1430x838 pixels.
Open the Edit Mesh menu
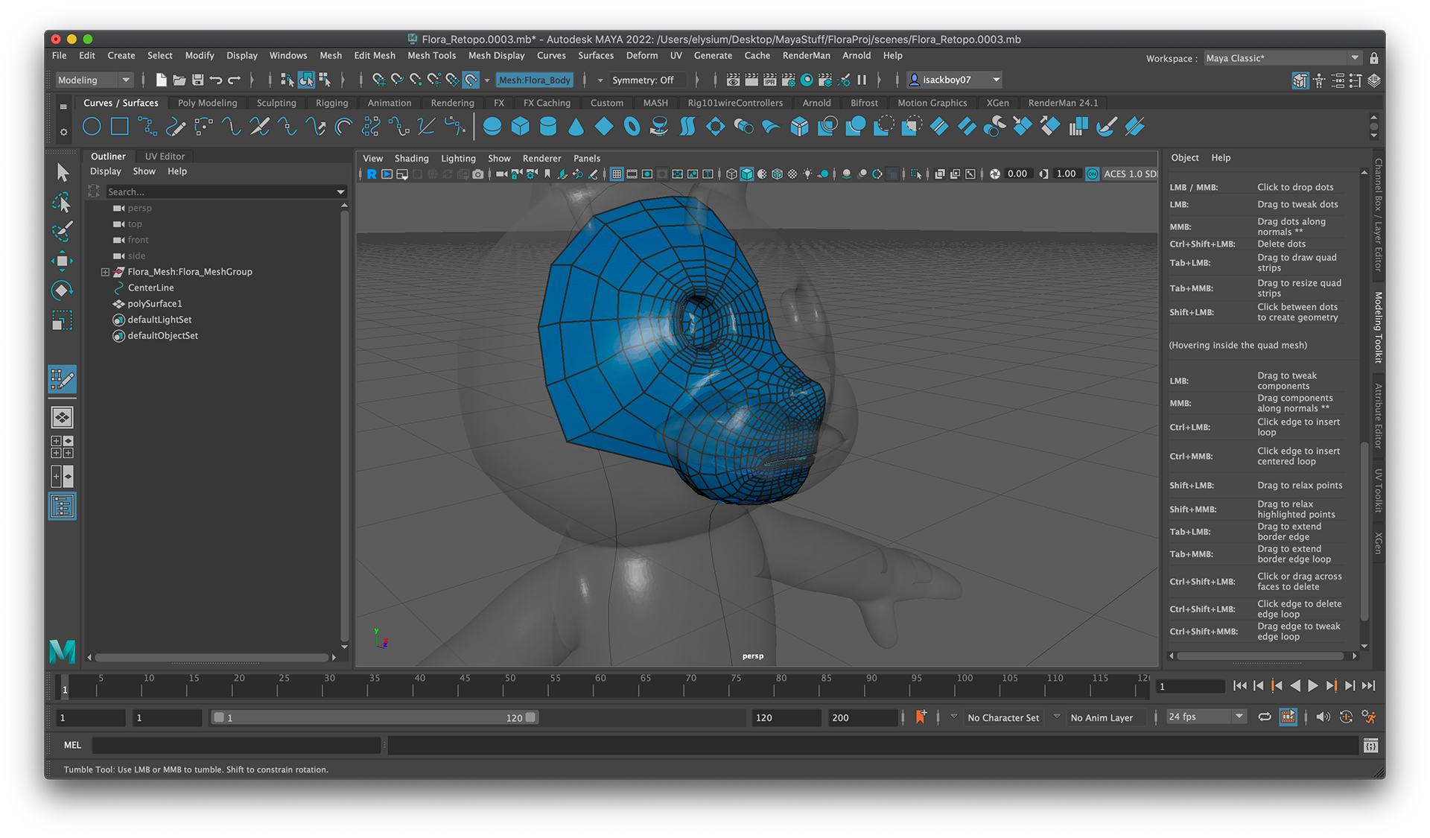(x=375, y=55)
